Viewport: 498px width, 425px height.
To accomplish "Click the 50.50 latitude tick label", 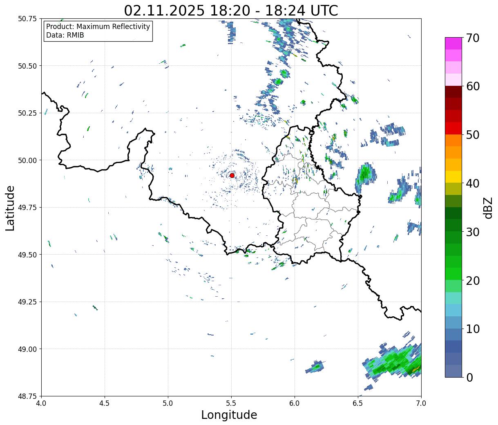I will click(27, 66).
